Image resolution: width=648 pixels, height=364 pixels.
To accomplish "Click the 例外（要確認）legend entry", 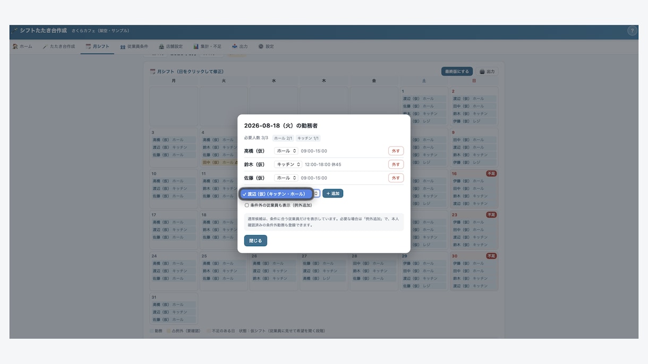I will point(184,331).
